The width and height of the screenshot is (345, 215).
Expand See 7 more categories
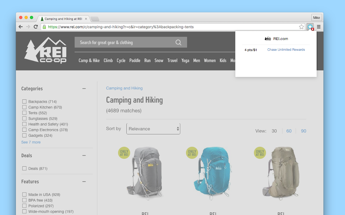31,142
